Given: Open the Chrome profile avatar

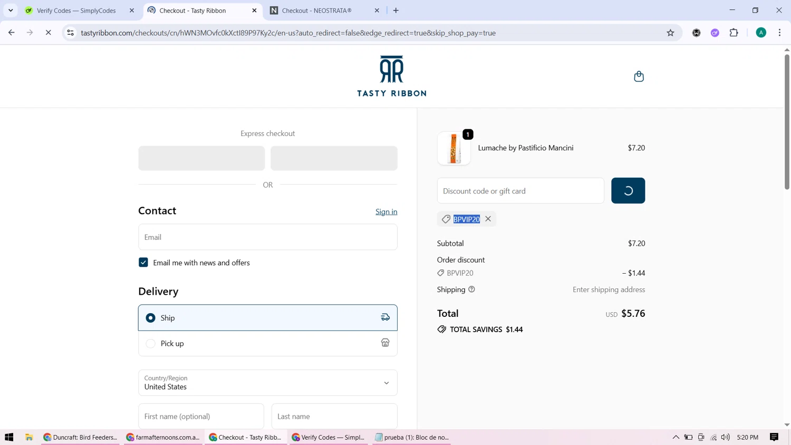Looking at the screenshot, I should coord(761,33).
